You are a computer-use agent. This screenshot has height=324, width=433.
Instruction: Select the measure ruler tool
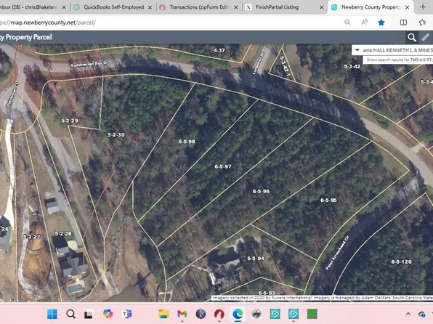(x=425, y=37)
